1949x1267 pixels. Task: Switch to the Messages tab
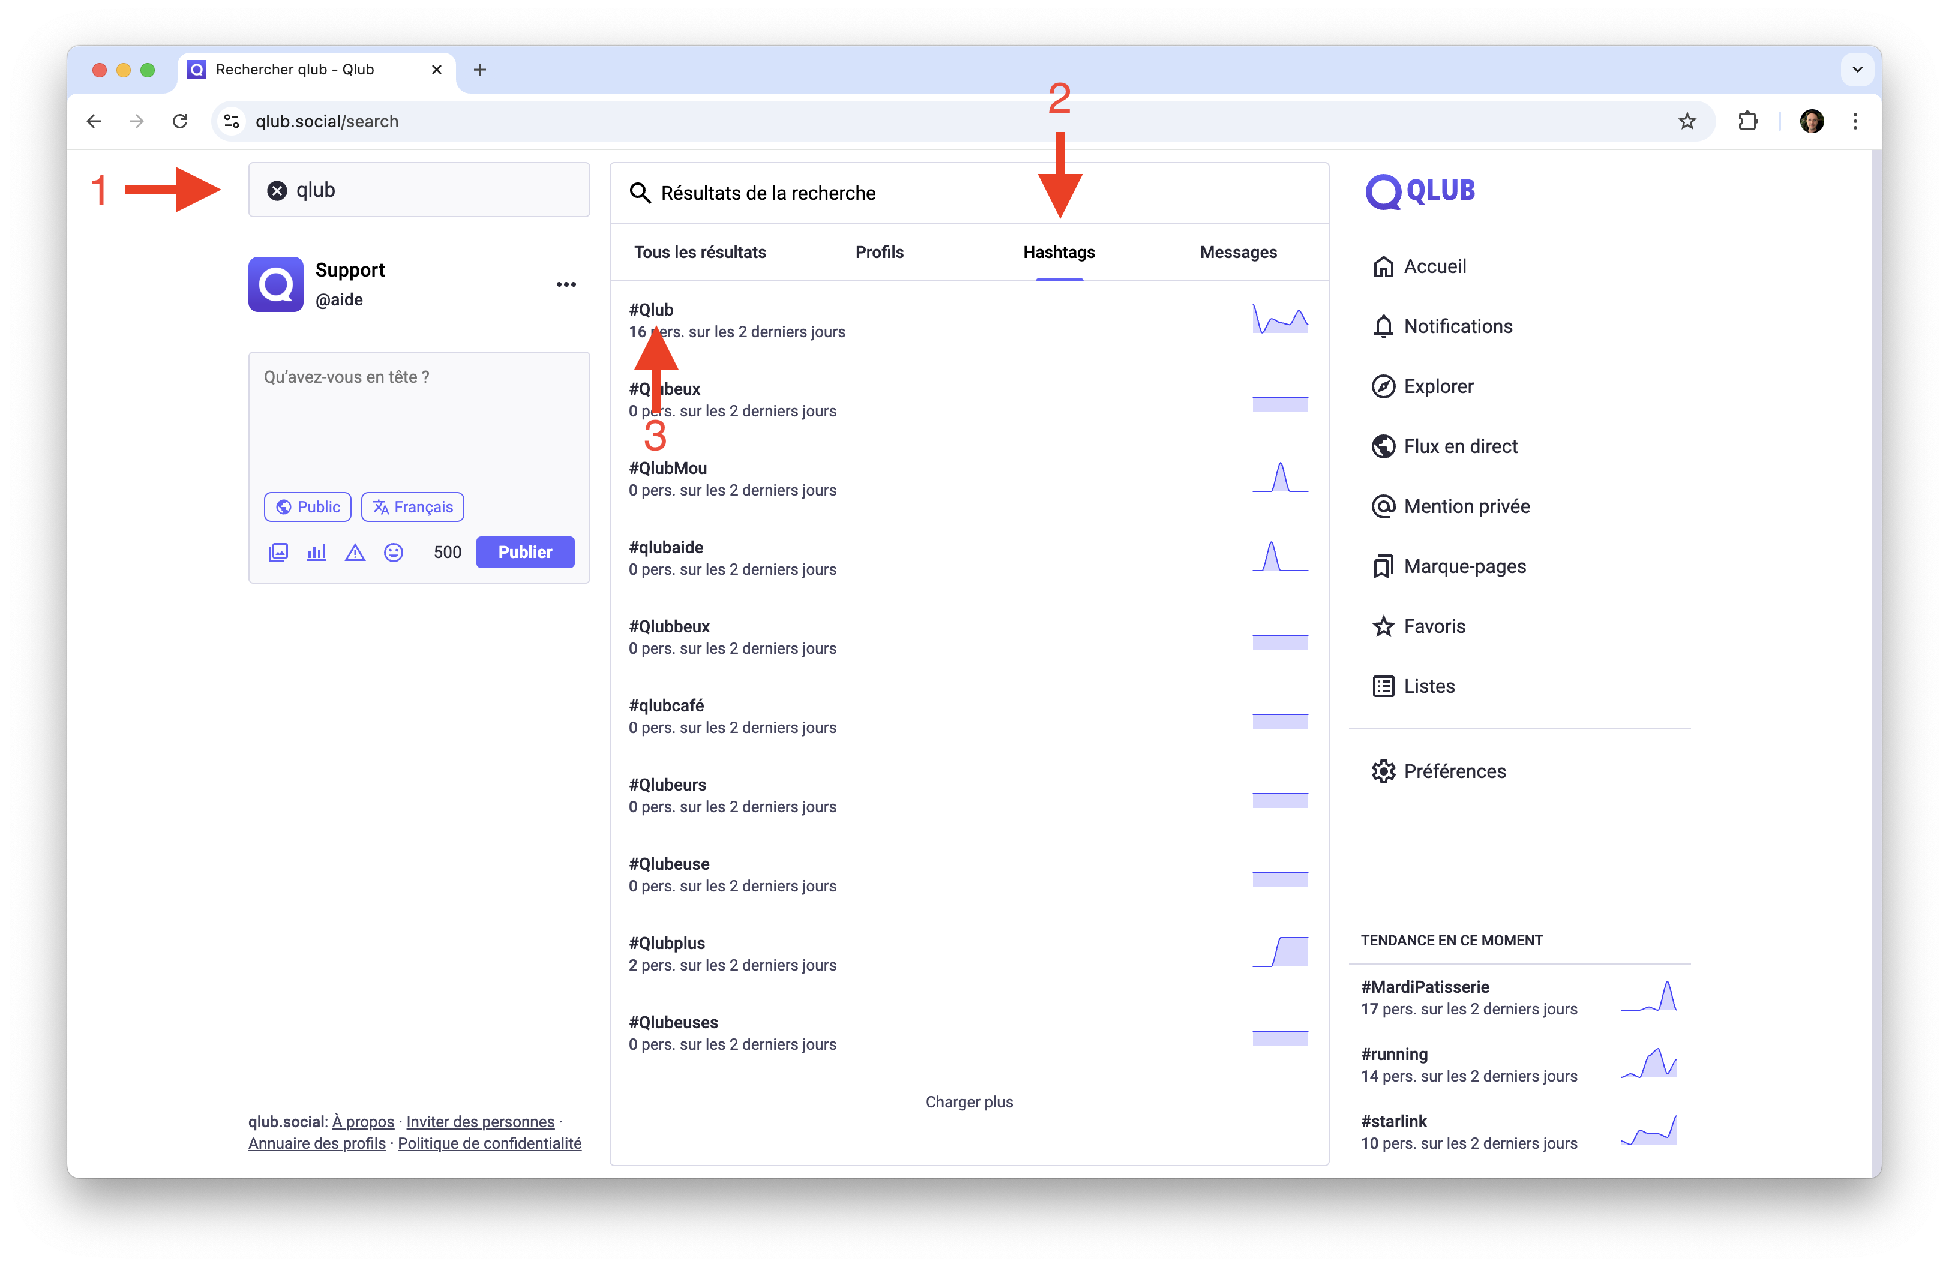pos(1238,252)
